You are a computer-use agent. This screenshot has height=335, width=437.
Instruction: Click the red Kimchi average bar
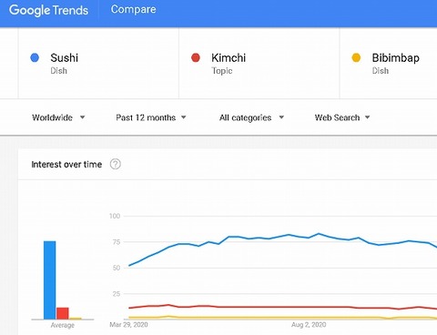point(63,313)
